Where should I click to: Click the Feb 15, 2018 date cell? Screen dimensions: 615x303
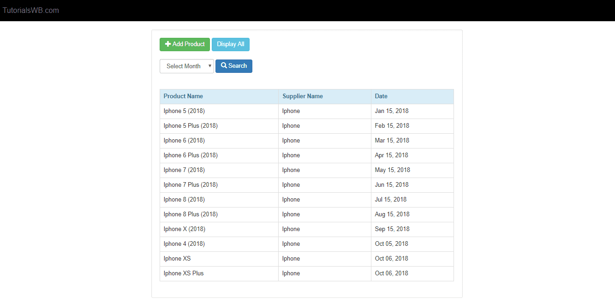point(412,126)
